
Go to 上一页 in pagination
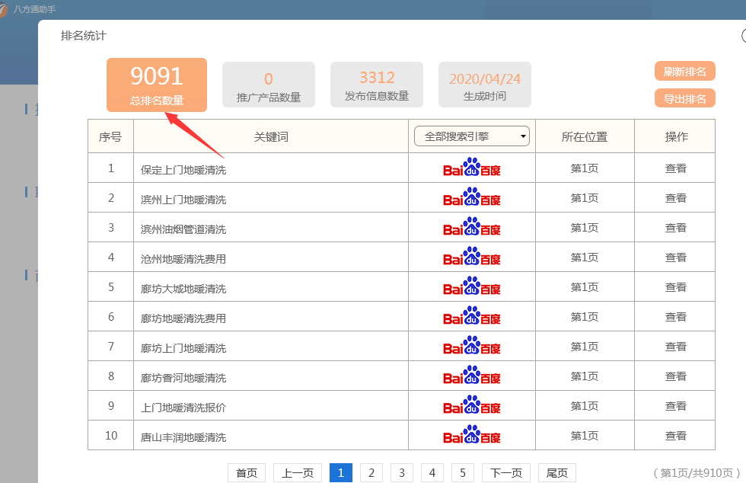pos(298,473)
